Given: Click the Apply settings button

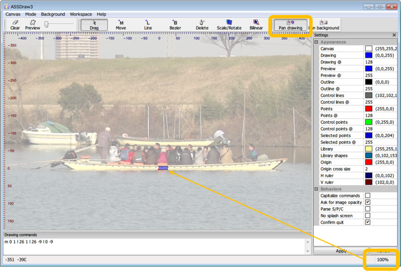Looking at the screenshot, I should coord(341,251).
